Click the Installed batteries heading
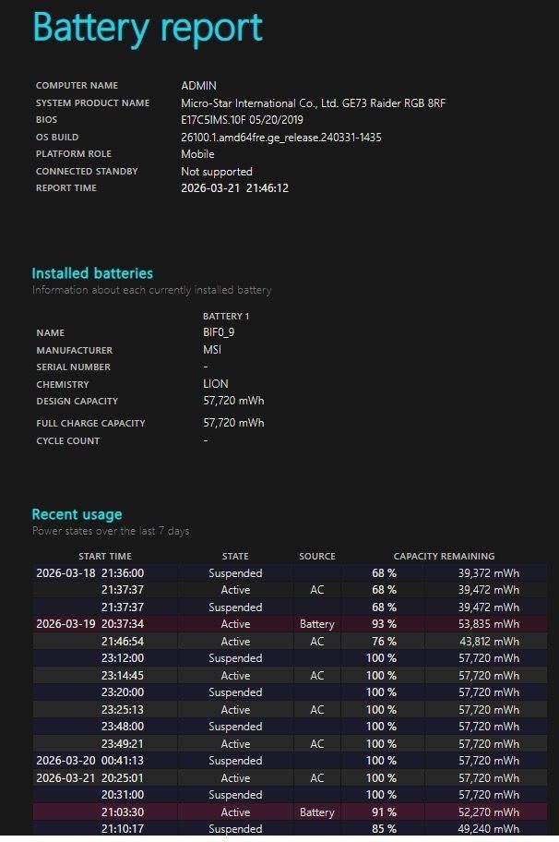559x842 pixels. [x=92, y=273]
